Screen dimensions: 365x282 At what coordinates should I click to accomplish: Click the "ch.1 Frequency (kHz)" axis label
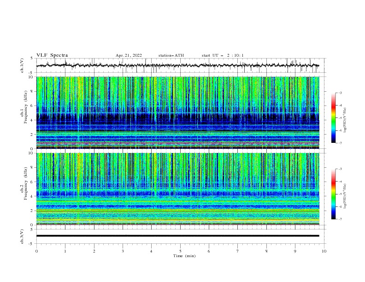[x=24, y=107]
